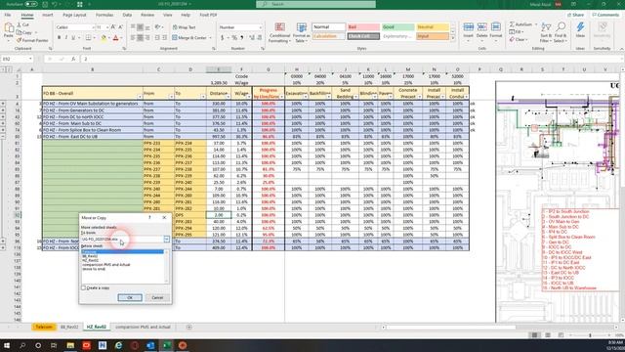Open the View ribbon tab

pos(167,15)
